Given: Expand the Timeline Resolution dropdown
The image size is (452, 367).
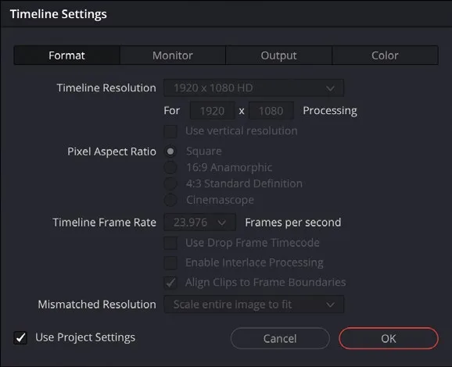Looking at the screenshot, I should pyautogui.click(x=253, y=87).
